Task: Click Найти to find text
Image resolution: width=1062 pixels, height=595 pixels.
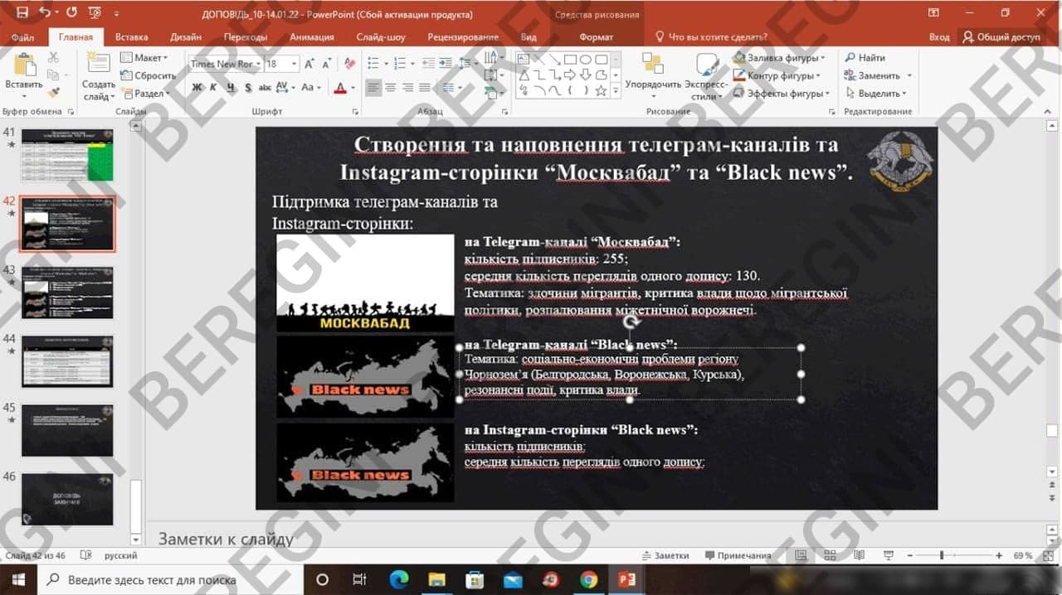Action: (865, 58)
